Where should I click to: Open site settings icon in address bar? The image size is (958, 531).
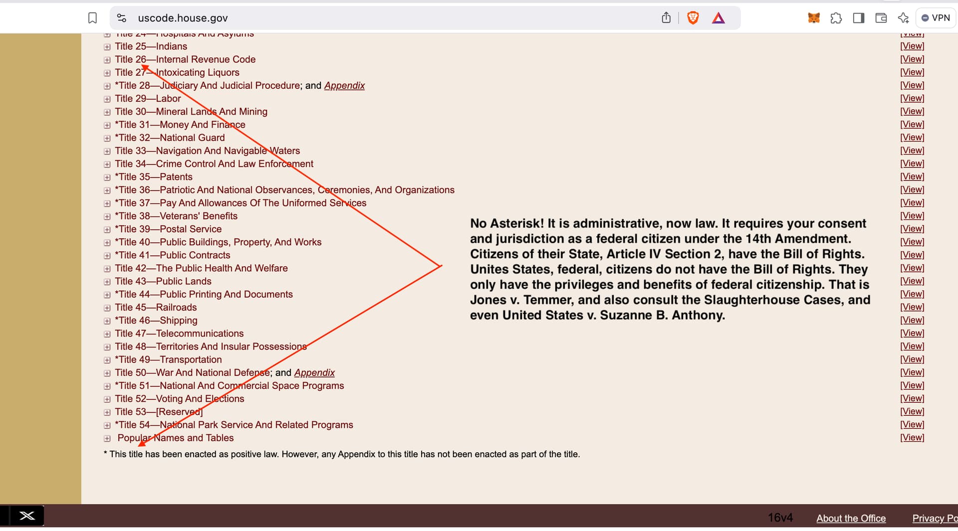click(121, 18)
